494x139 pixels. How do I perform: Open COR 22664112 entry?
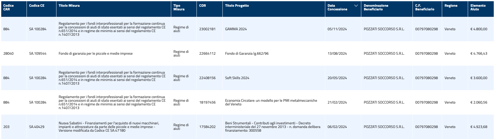207,53
